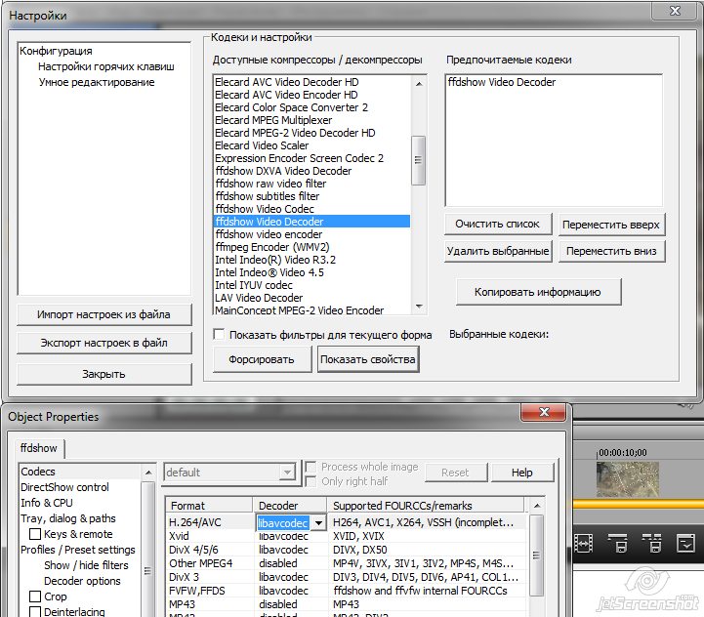Toggle the Keys & remote checkbox

click(34, 534)
